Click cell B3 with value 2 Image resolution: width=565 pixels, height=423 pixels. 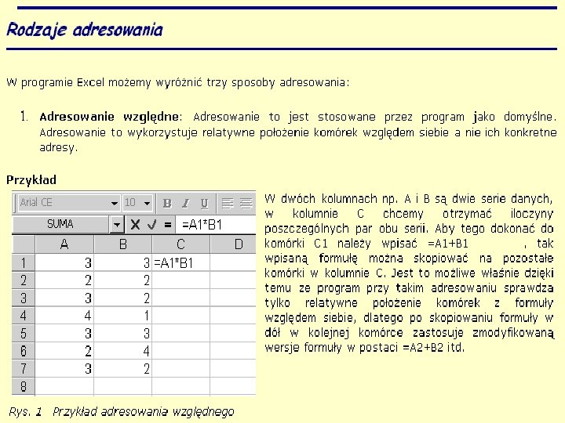[123, 298]
